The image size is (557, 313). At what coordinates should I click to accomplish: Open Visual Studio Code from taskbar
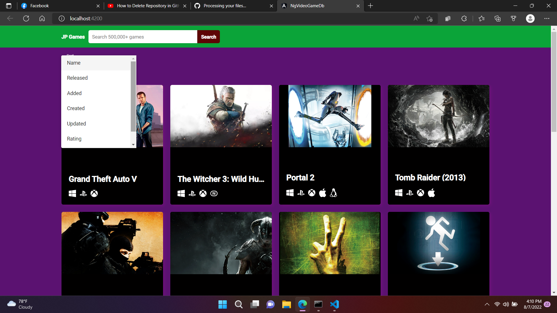pyautogui.click(x=334, y=304)
